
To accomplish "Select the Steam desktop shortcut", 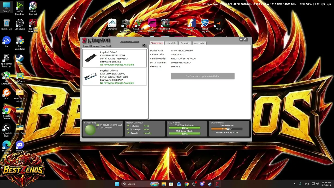I will pyautogui.click(x=20, y=60).
